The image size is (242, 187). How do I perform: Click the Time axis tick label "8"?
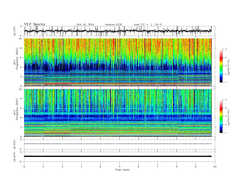point(177,167)
